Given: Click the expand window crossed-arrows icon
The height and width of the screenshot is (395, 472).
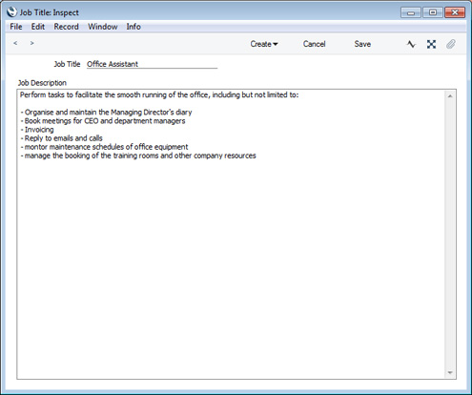Looking at the screenshot, I should (431, 44).
